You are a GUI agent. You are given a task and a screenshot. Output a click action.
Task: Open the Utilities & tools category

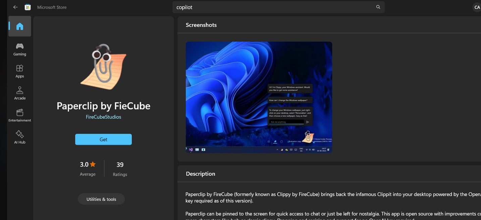click(x=101, y=199)
